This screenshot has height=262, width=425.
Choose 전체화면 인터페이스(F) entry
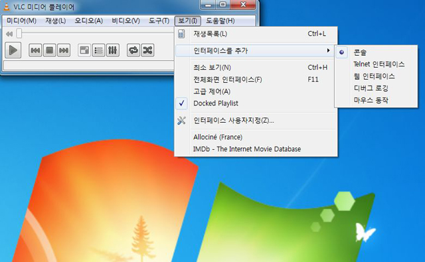click(256, 80)
